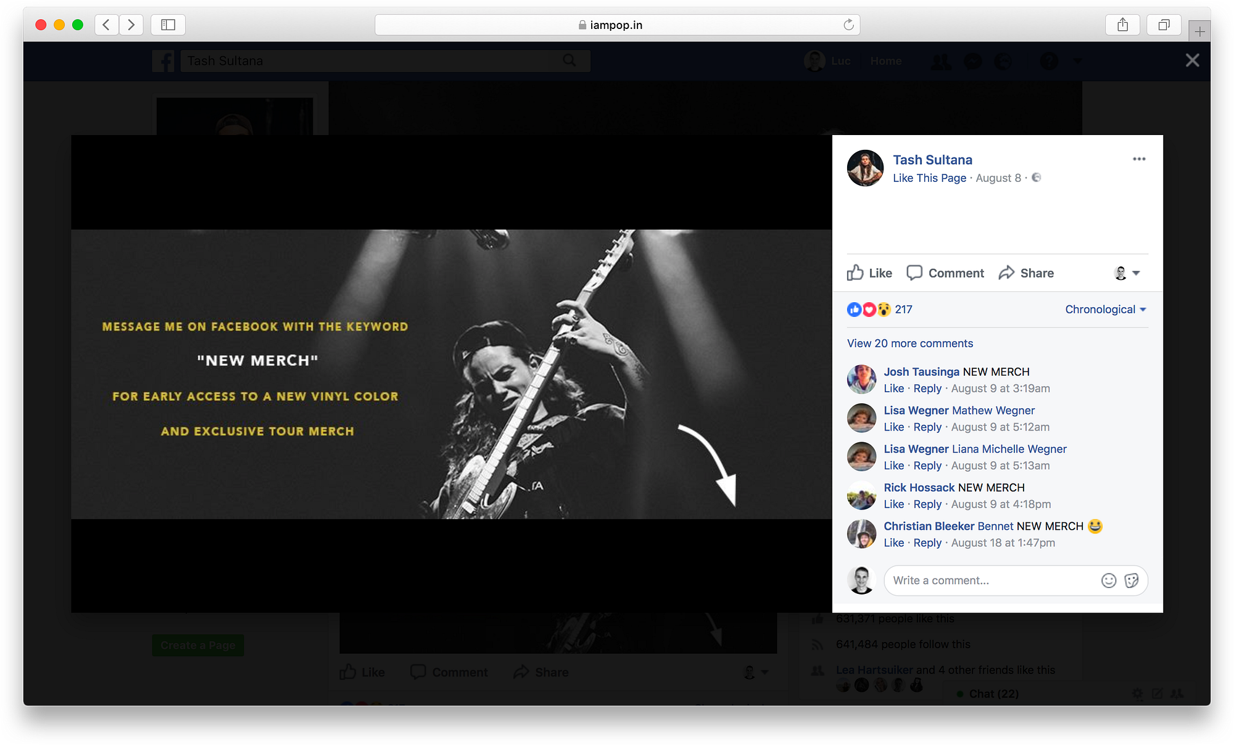Open the Chronological comment sort dropdown
This screenshot has width=1234, height=745.
pos(1105,310)
